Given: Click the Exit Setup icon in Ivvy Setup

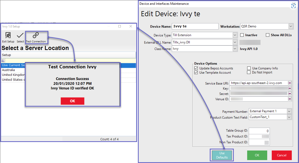Looking at the screenshot, I should pyautogui.click(x=8, y=37).
